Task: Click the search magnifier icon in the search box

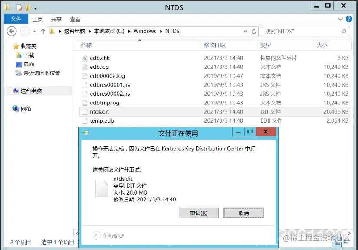Action: pos(343,31)
